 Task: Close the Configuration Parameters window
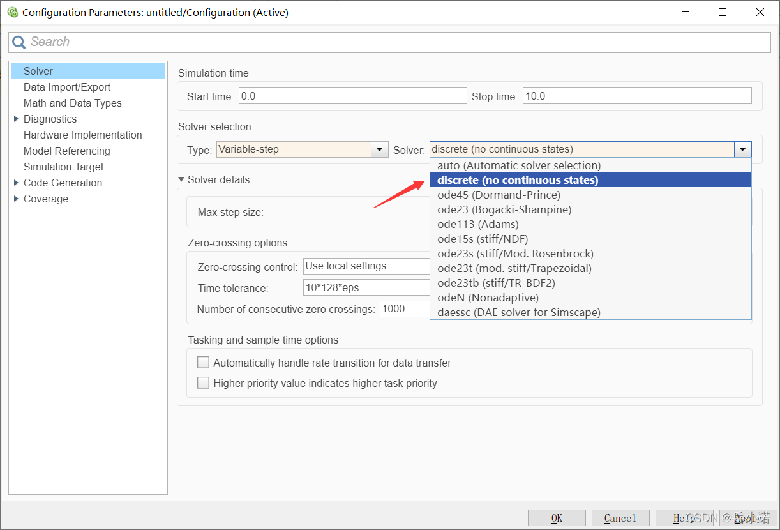click(760, 12)
